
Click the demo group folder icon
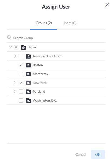(23, 48)
